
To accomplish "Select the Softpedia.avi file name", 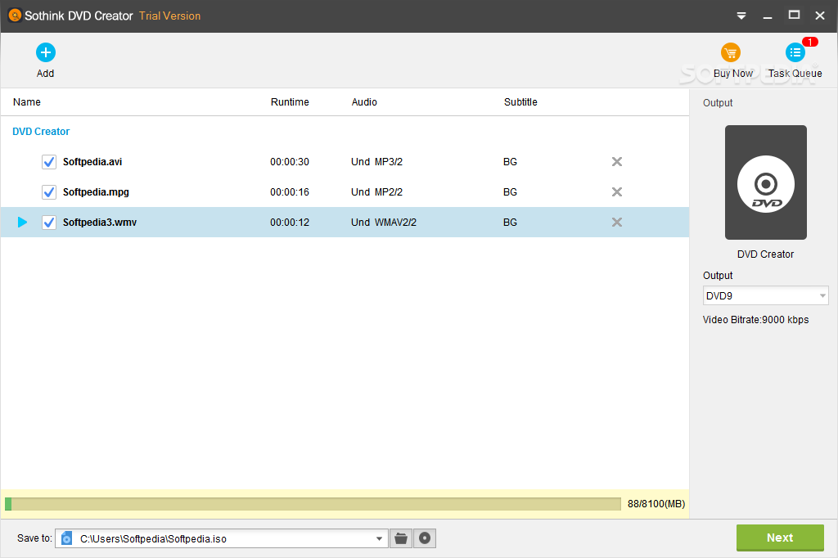I will point(92,162).
